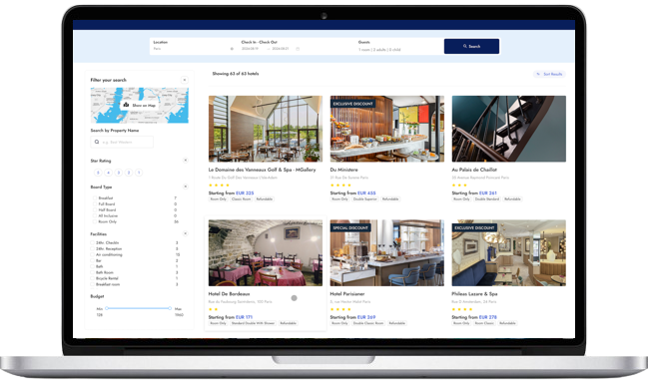Select the 3 star rating circle
Screen dimensions: 648x383
pos(118,173)
